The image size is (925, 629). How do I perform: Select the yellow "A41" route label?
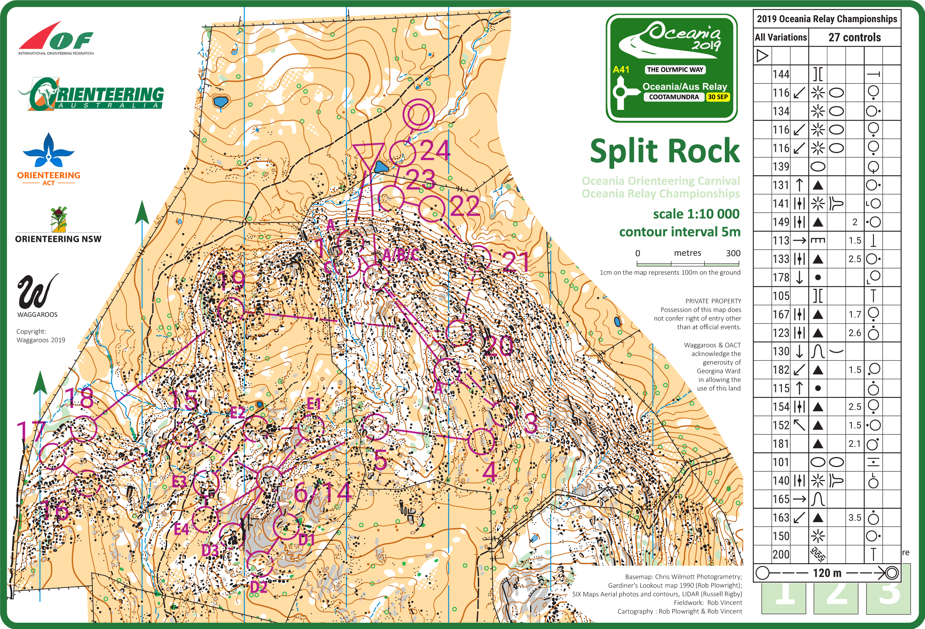621,70
